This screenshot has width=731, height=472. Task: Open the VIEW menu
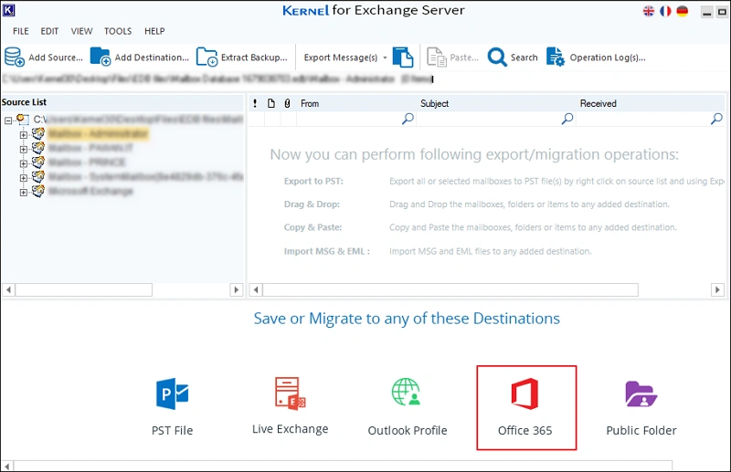click(x=81, y=31)
